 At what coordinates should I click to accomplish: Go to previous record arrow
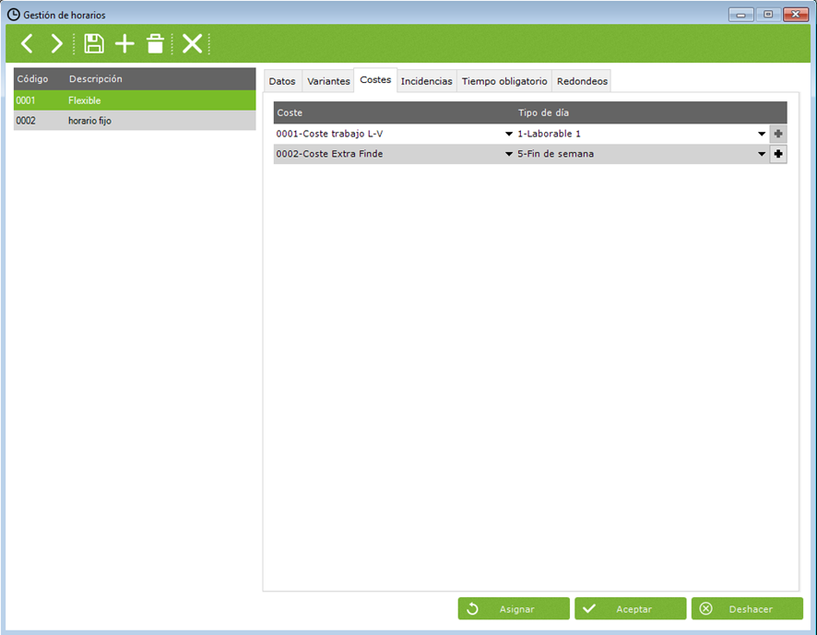(27, 43)
